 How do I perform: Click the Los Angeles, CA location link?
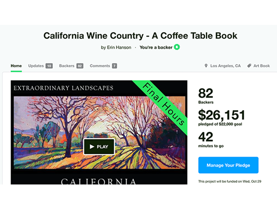pyautogui.click(x=225, y=66)
